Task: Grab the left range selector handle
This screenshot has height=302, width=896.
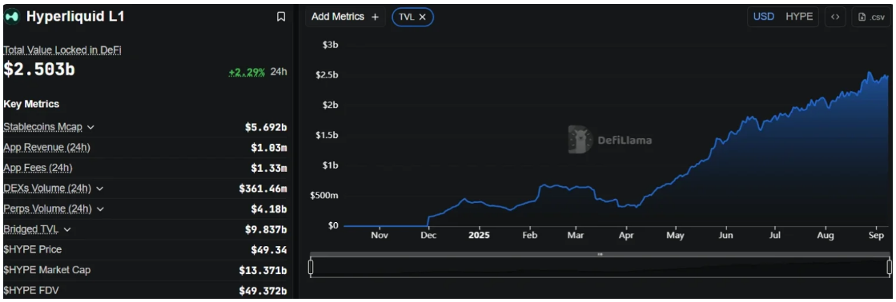Action: (x=311, y=267)
